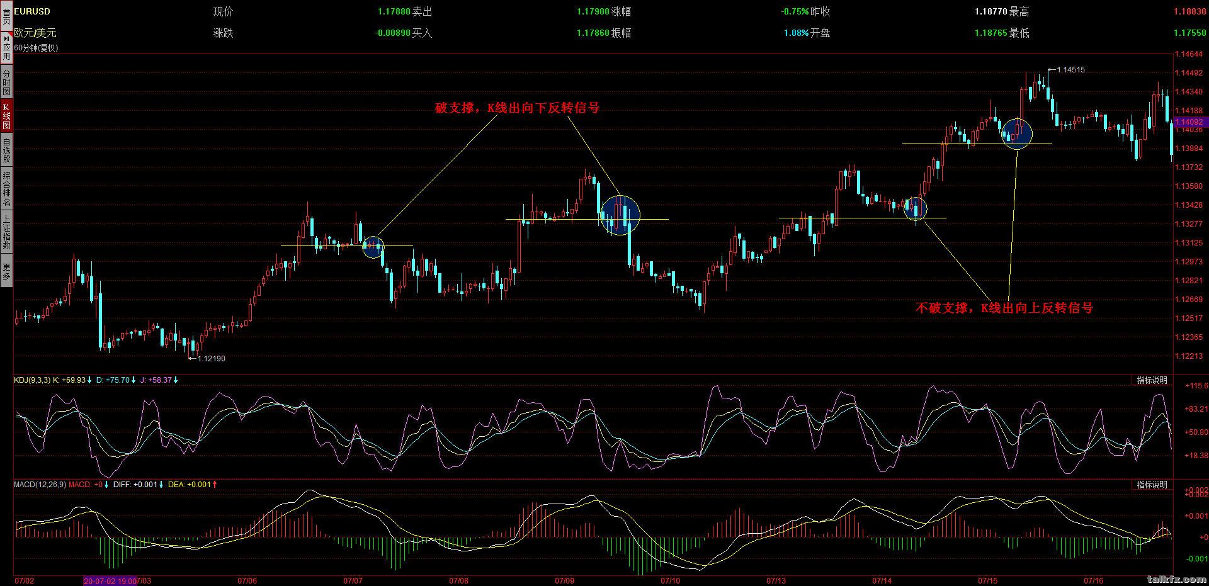The height and width of the screenshot is (586, 1209).
Task: Click the red up arrow after DEA +0.001
Action: click(x=215, y=485)
